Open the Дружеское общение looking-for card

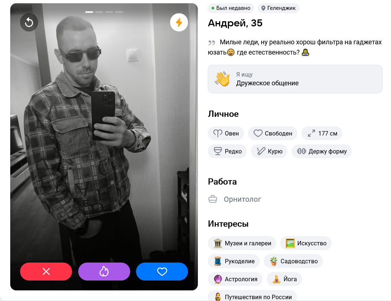click(x=295, y=79)
